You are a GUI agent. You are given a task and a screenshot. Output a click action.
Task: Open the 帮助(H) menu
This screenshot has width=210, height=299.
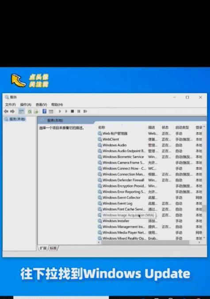point(57,104)
